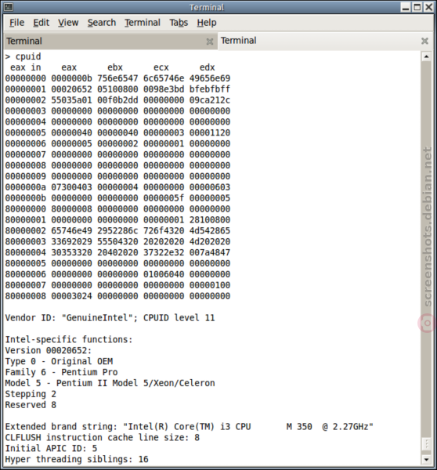The height and width of the screenshot is (470, 437).
Task: Open the Terminal menu in menu bar
Action: 143,23
